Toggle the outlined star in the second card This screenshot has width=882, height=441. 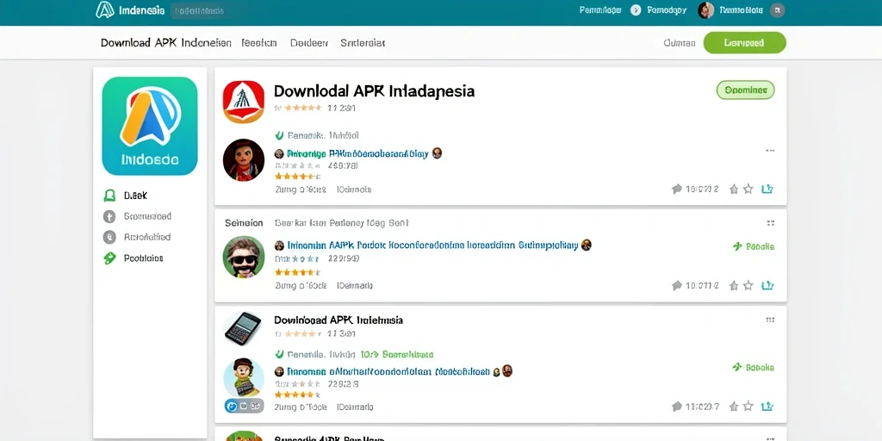748,286
